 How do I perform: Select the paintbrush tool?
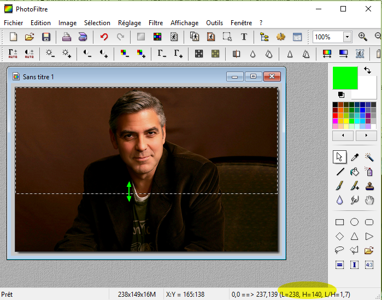pos(339,186)
